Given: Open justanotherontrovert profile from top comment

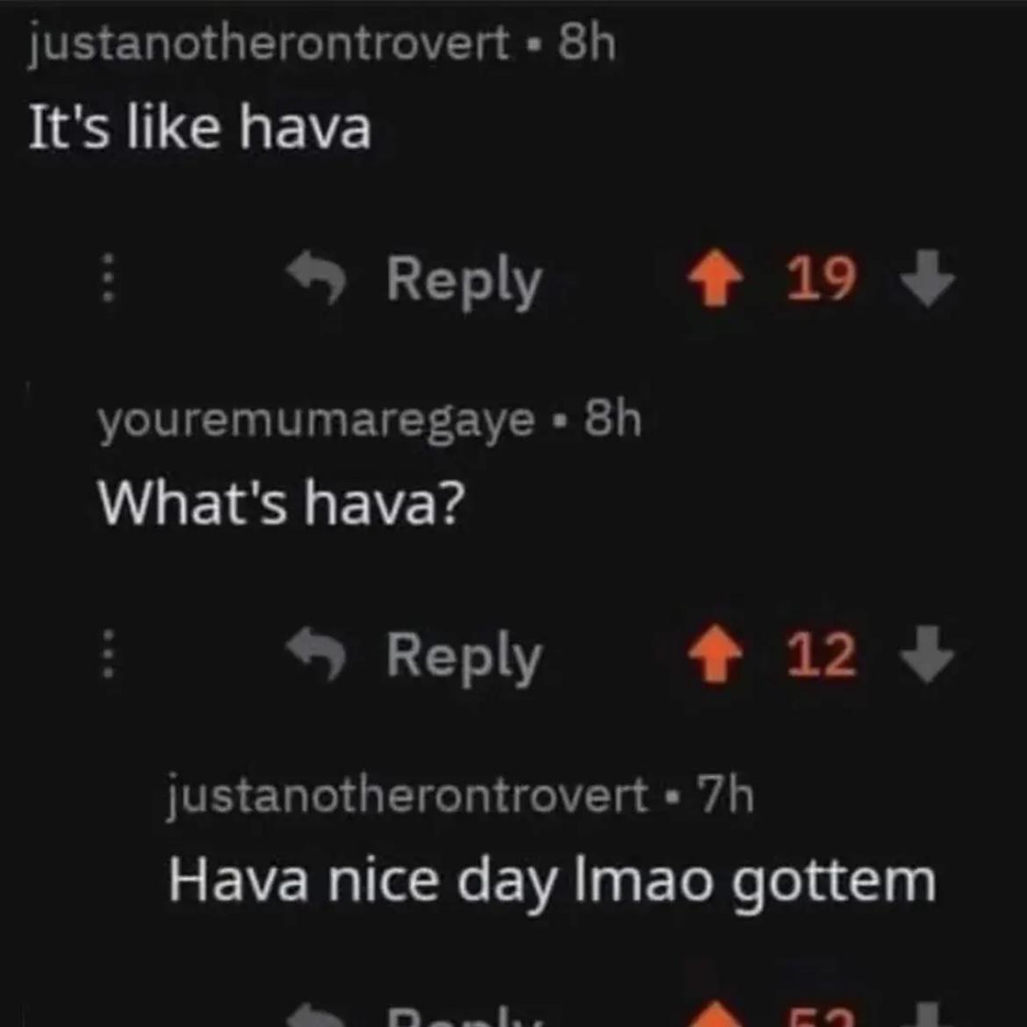Looking at the screenshot, I should click(269, 45).
